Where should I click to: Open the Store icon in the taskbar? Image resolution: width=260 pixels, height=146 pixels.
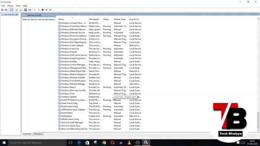pos(87,143)
